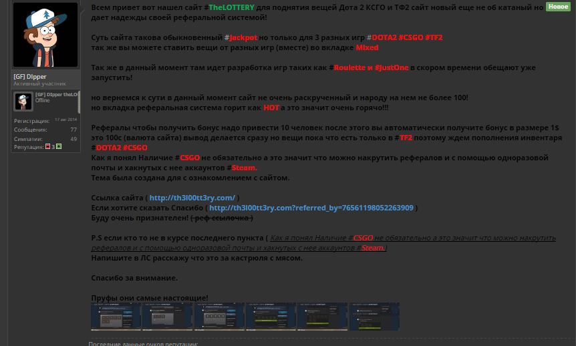Click the 'Активный участник' user title
The width and height of the screenshot is (576, 346).
click(39, 83)
